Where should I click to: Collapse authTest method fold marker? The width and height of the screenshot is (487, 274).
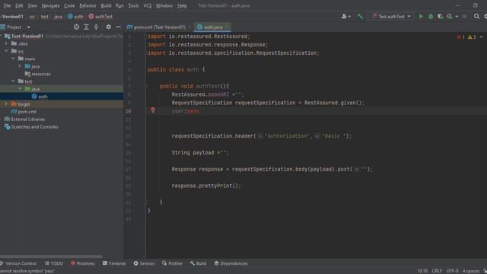pos(145,86)
